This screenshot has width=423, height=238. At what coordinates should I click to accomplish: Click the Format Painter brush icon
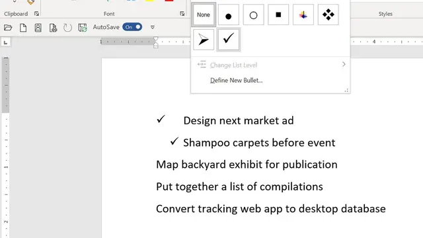[30, 2]
